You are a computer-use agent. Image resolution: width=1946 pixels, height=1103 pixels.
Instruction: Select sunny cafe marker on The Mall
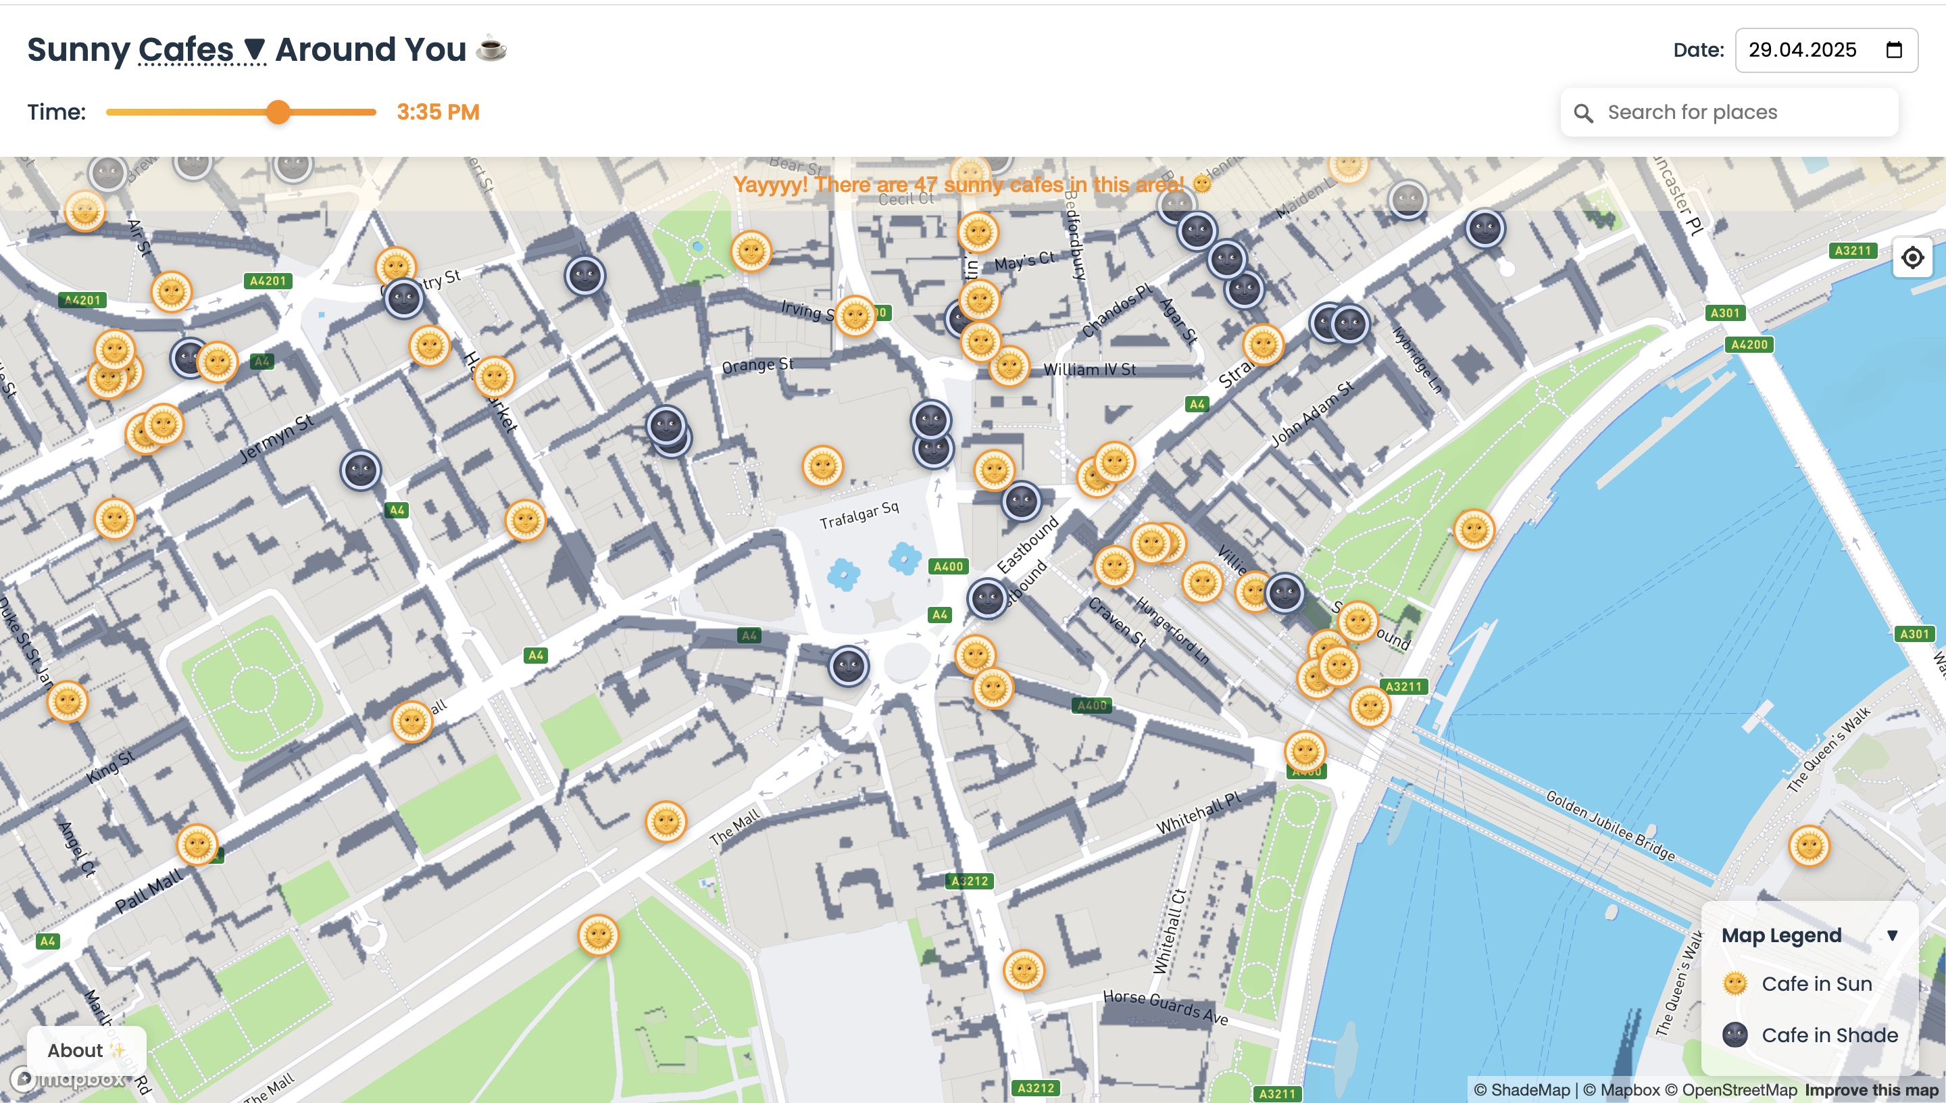[666, 822]
